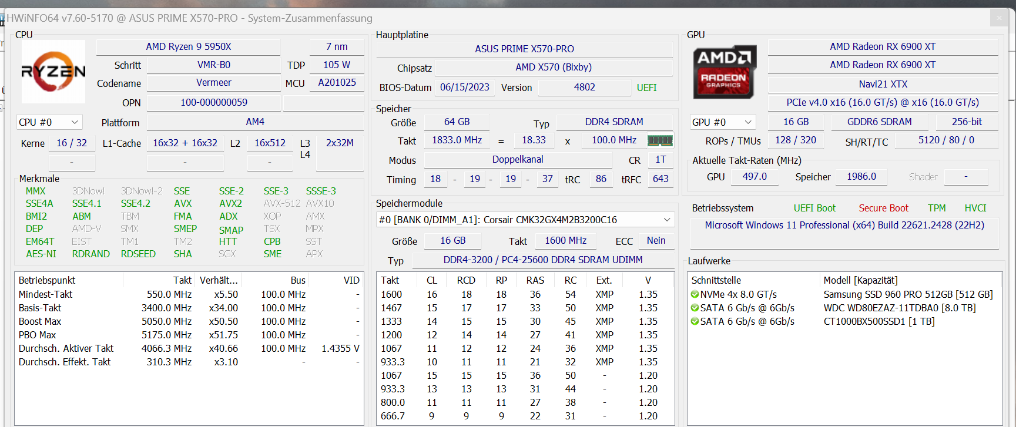Select the PBO Max row
The height and width of the screenshot is (427, 1016).
(x=189, y=335)
